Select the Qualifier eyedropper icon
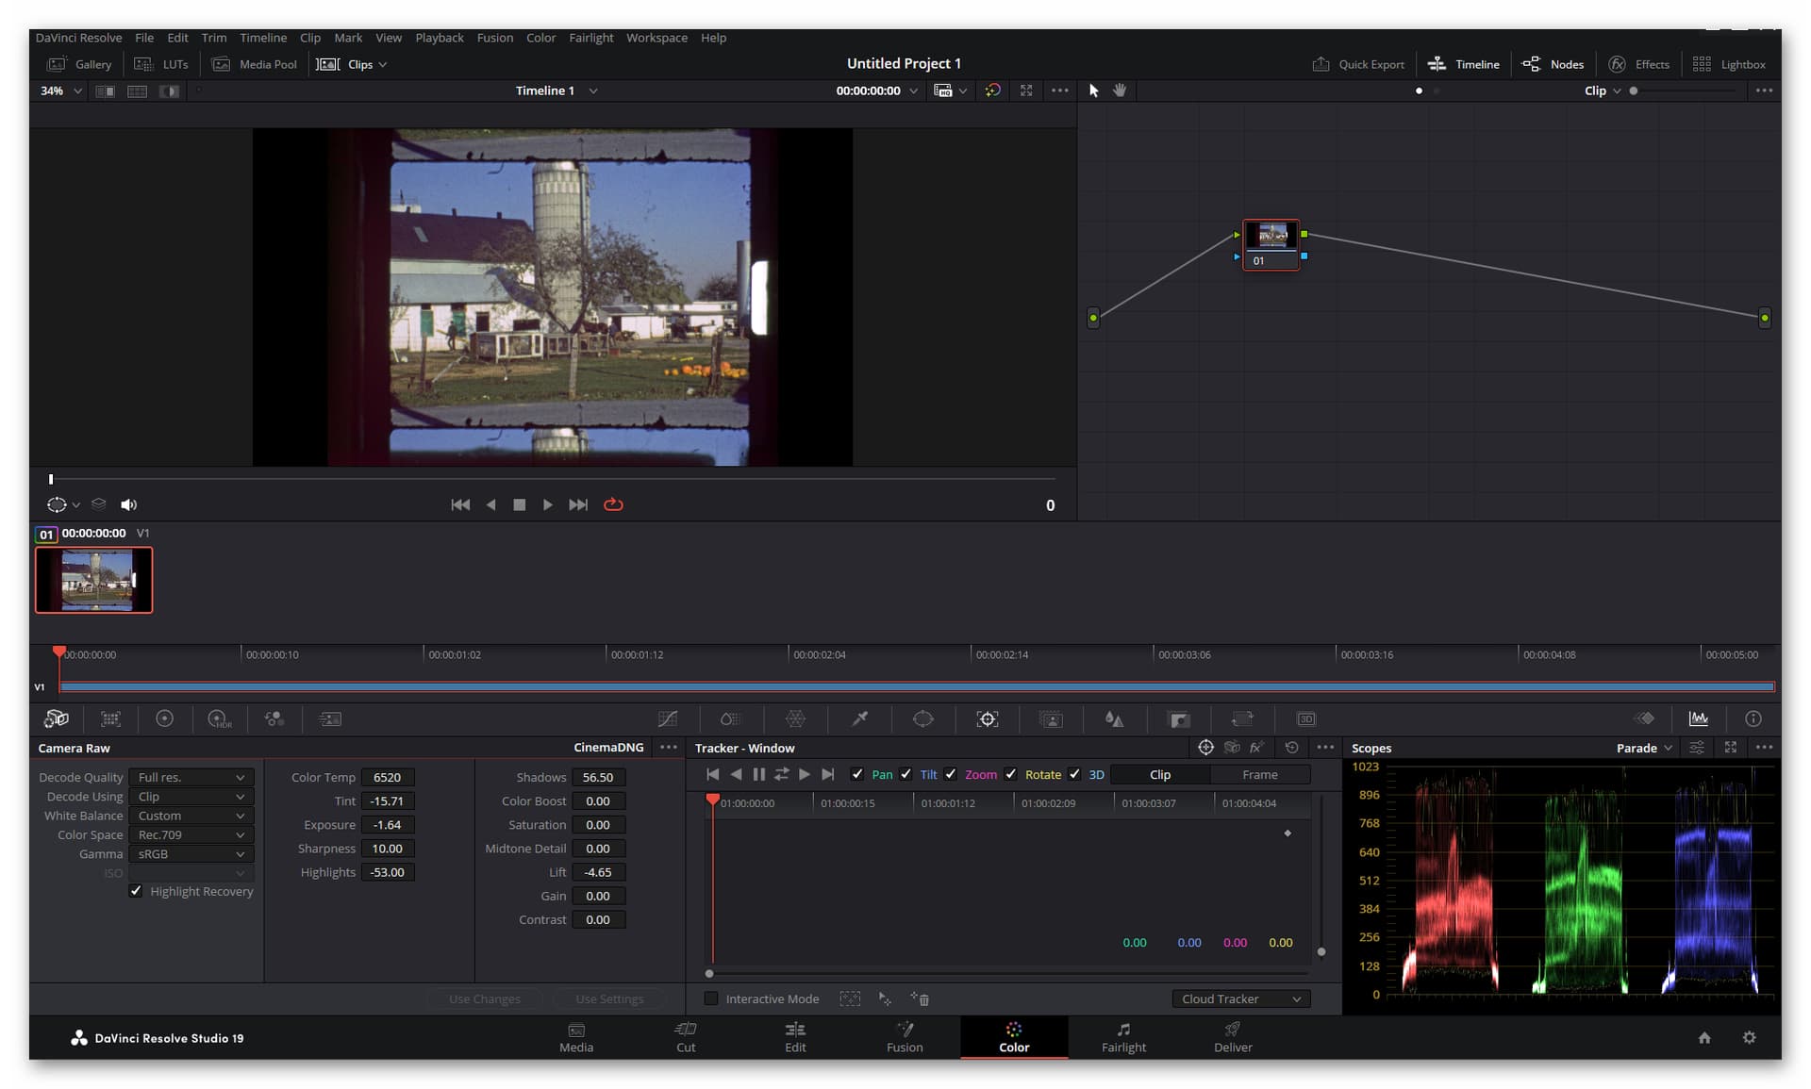This screenshot has height=1089, width=1811. (859, 718)
